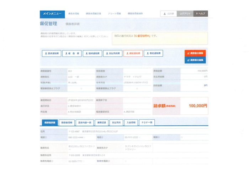
Task: Download the 請求通知書 document
Action: pyautogui.click(x=51, y=53)
